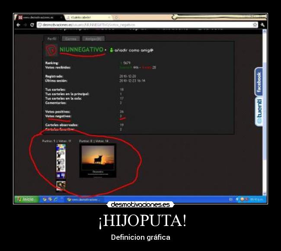Click the scrollbar up arrow
The width and height of the screenshot is (281, 251).
coord(265,32)
